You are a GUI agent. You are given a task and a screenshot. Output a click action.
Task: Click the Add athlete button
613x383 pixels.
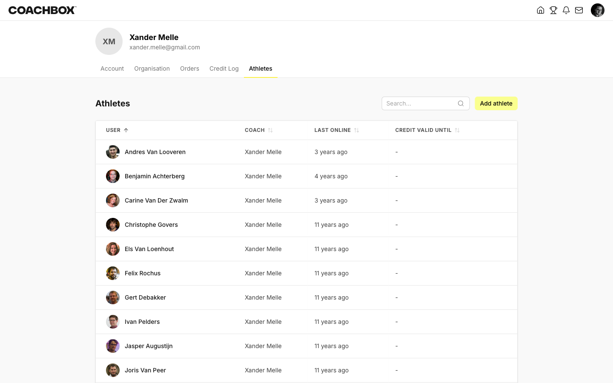(496, 103)
